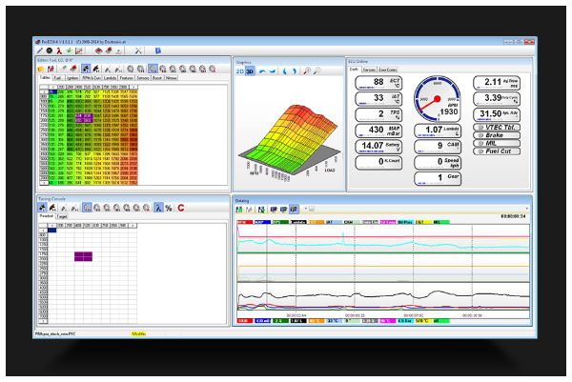
Task: Switch graph to 3D view
Action: 251,70
